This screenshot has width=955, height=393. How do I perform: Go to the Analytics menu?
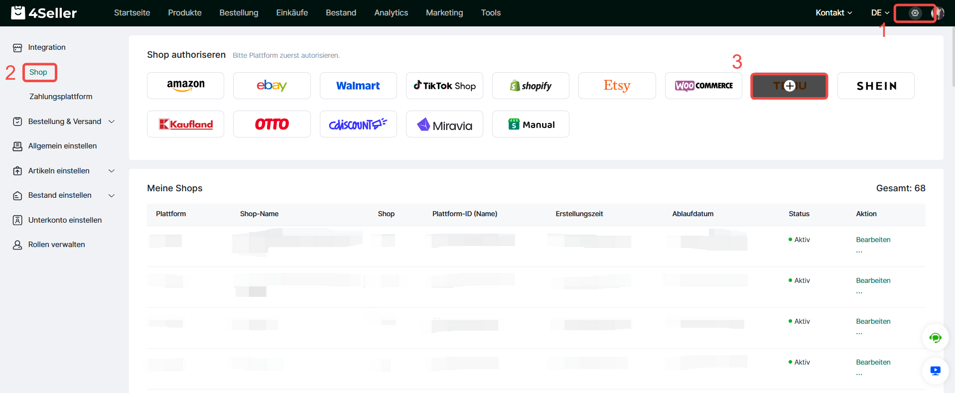point(391,13)
